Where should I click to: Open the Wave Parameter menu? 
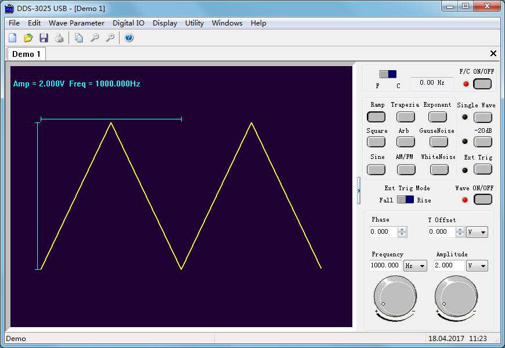click(77, 23)
